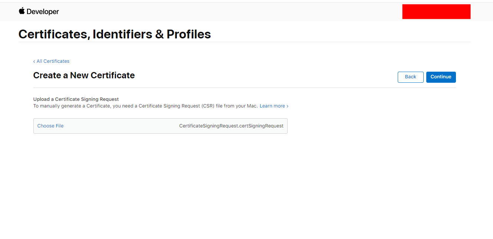Click the Certificates, Identifiers & Profiles title

[115, 34]
